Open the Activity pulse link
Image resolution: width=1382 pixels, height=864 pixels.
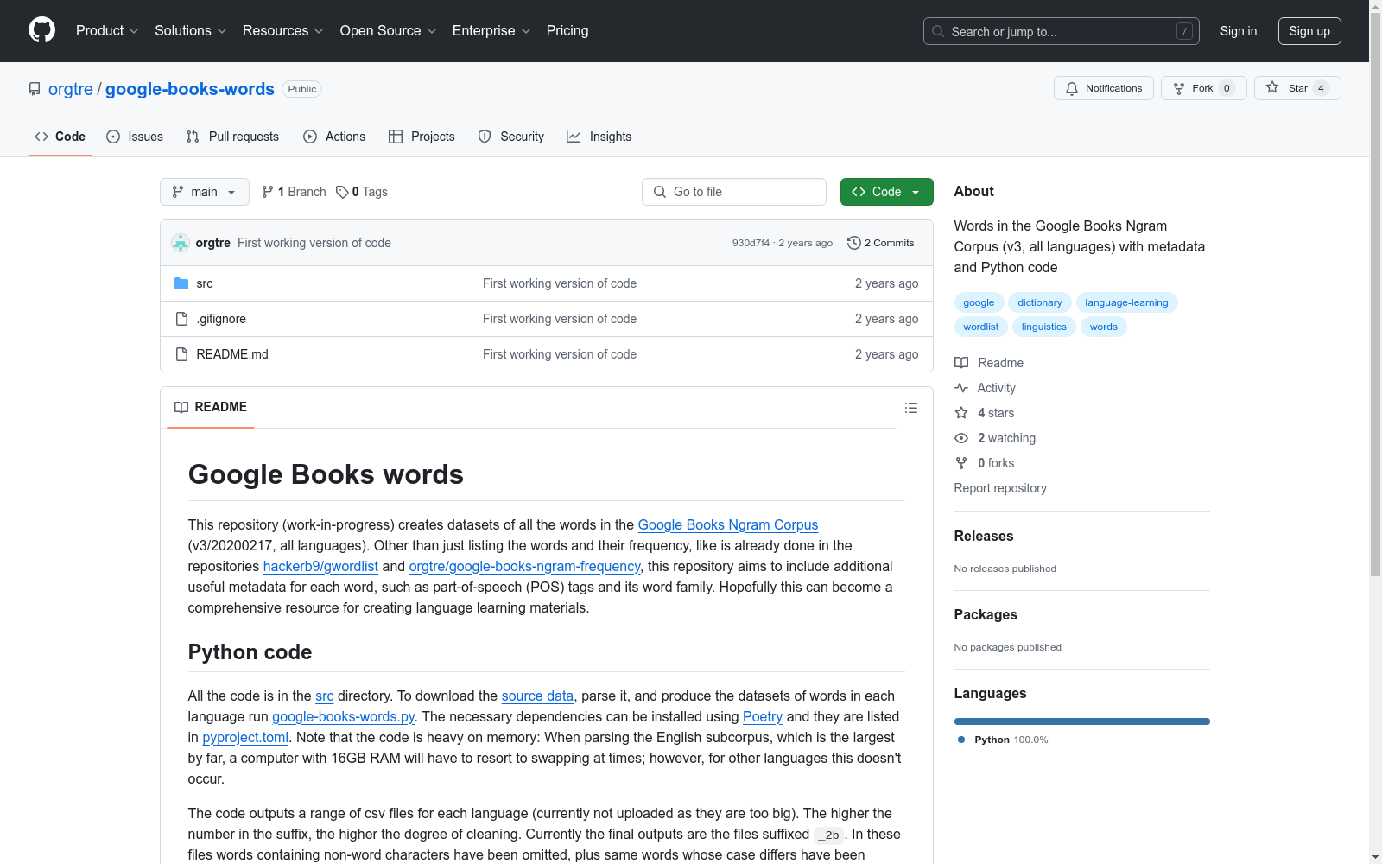click(x=985, y=388)
